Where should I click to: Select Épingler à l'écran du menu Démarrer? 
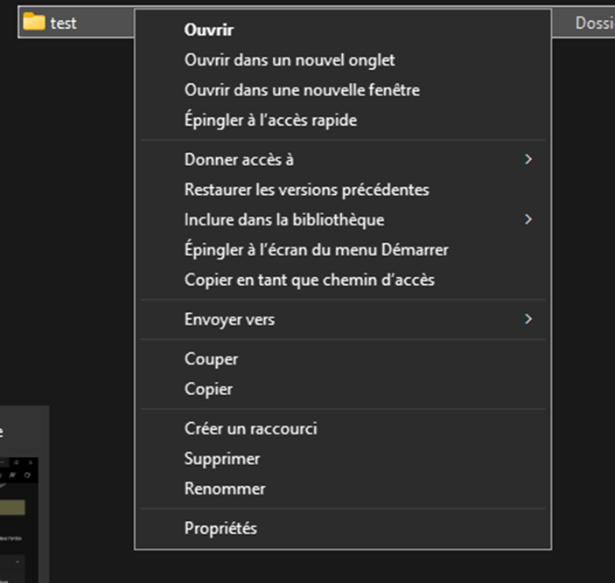click(343, 250)
